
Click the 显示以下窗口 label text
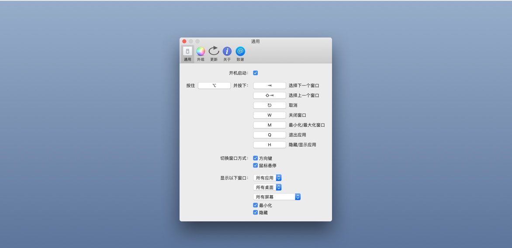234,178
